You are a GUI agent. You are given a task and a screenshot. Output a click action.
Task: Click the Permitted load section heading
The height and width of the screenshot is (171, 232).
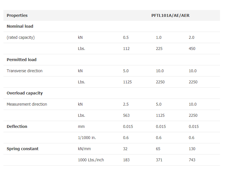(x=22, y=60)
